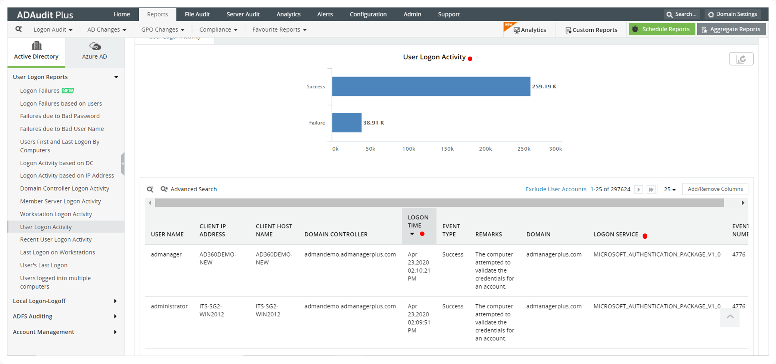Viewport: 776px width, 364px height.
Task: Open the chart type switcher icon
Action: [x=741, y=59]
